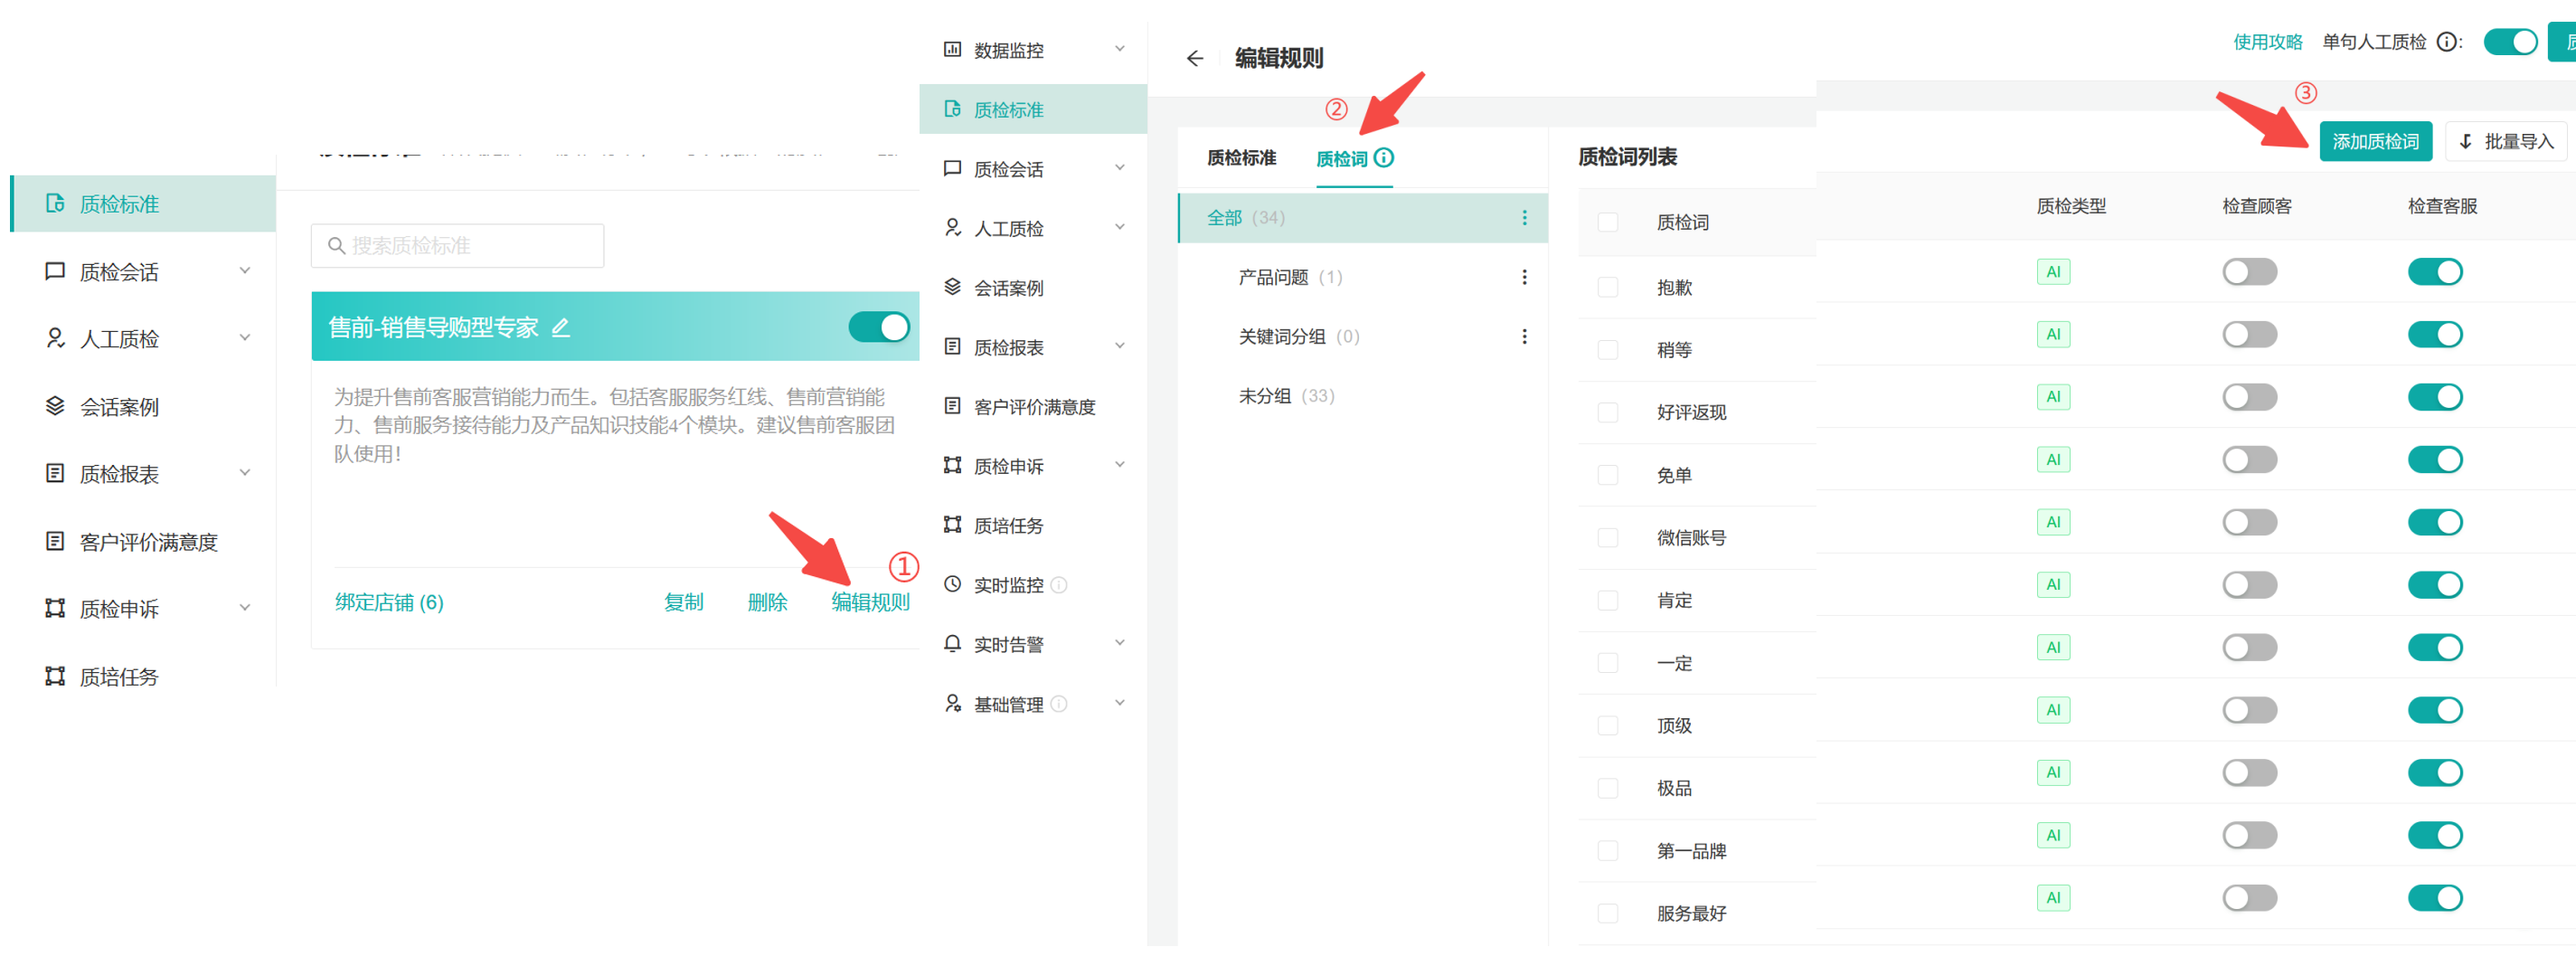The image size is (2576, 966).
Task: Click the 质培任务 icon in middle menu
Action: coord(952,524)
